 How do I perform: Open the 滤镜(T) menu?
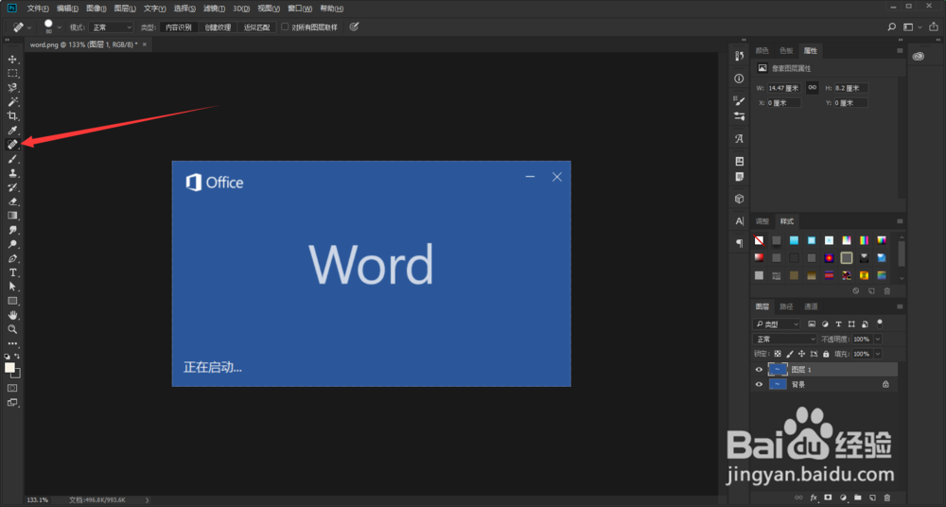coord(214,9)
